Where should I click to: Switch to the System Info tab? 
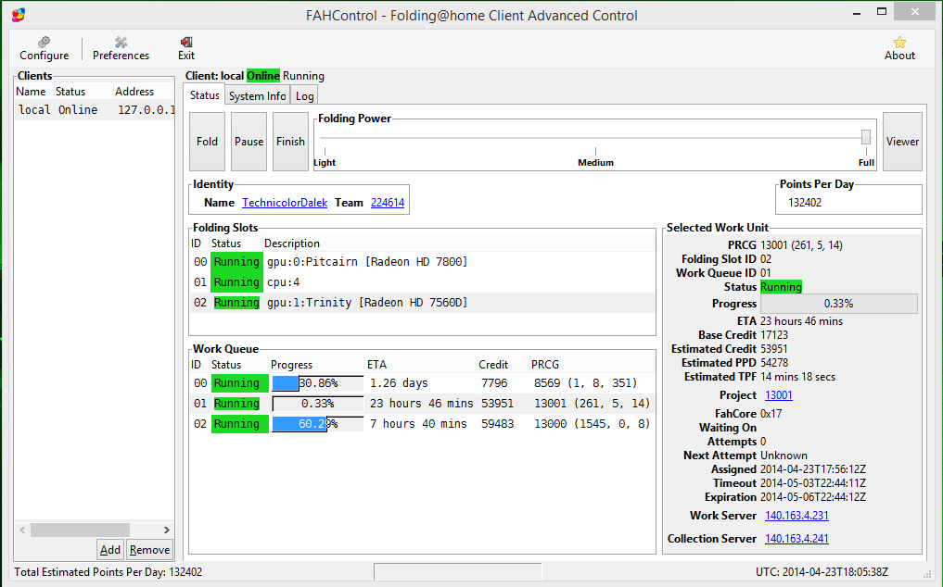click(x=258, y=96)
